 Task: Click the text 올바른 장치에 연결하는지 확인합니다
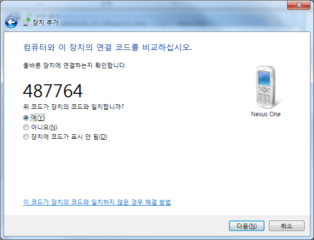coord(74,65)
